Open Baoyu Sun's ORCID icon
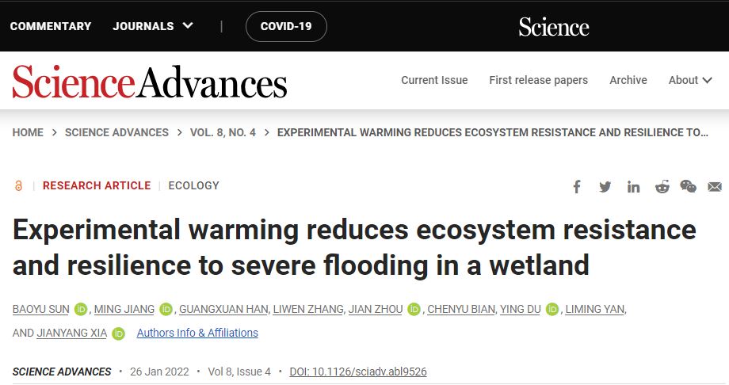 pos(81,309)
